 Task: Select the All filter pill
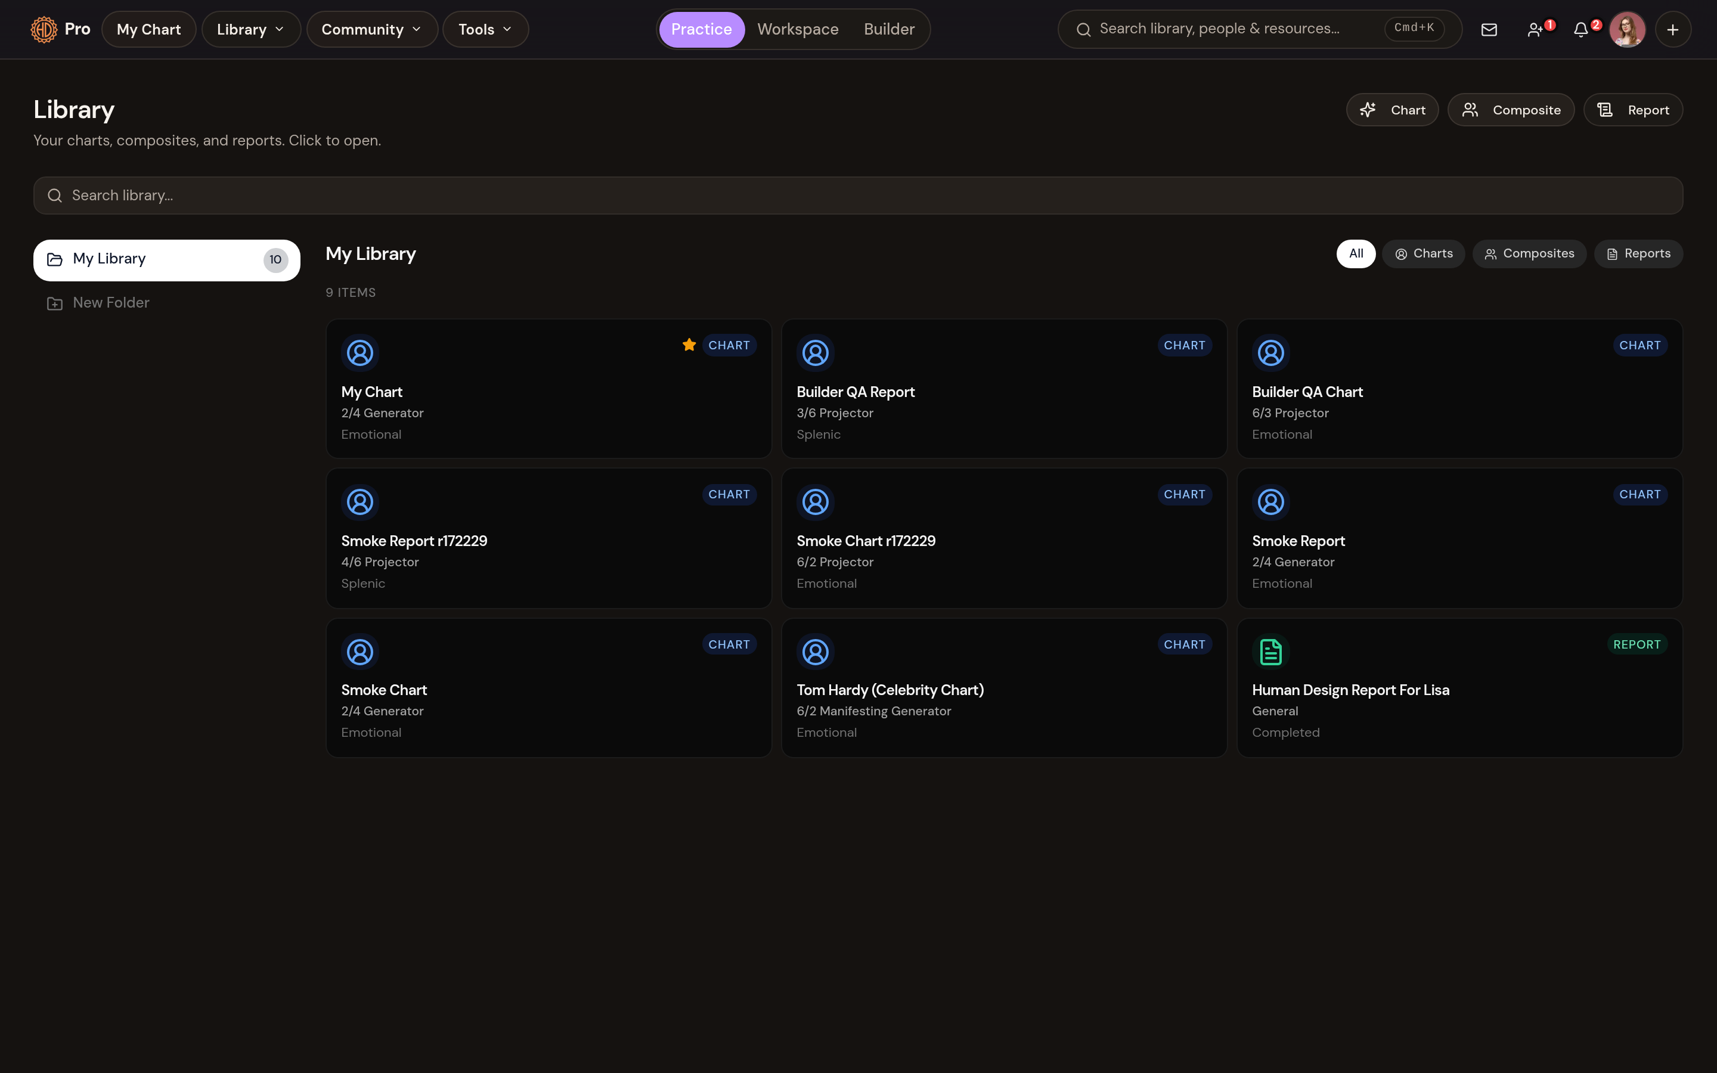[1355, 253]
